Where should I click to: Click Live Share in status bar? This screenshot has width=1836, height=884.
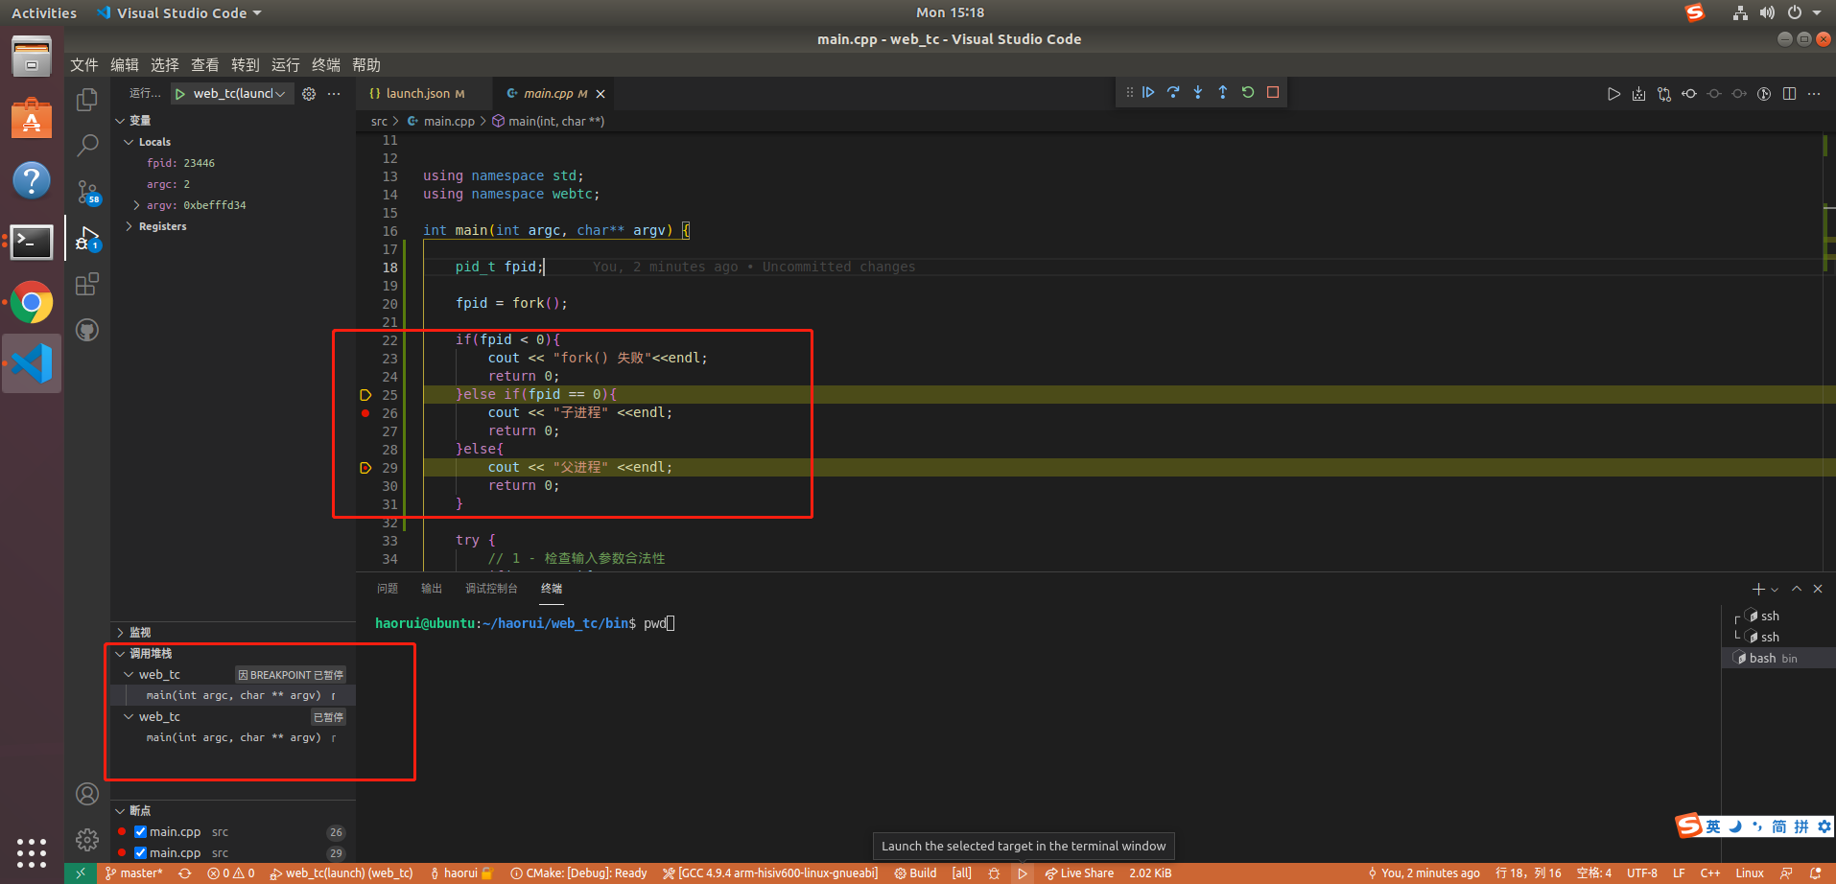click(x=1079, y=873)
